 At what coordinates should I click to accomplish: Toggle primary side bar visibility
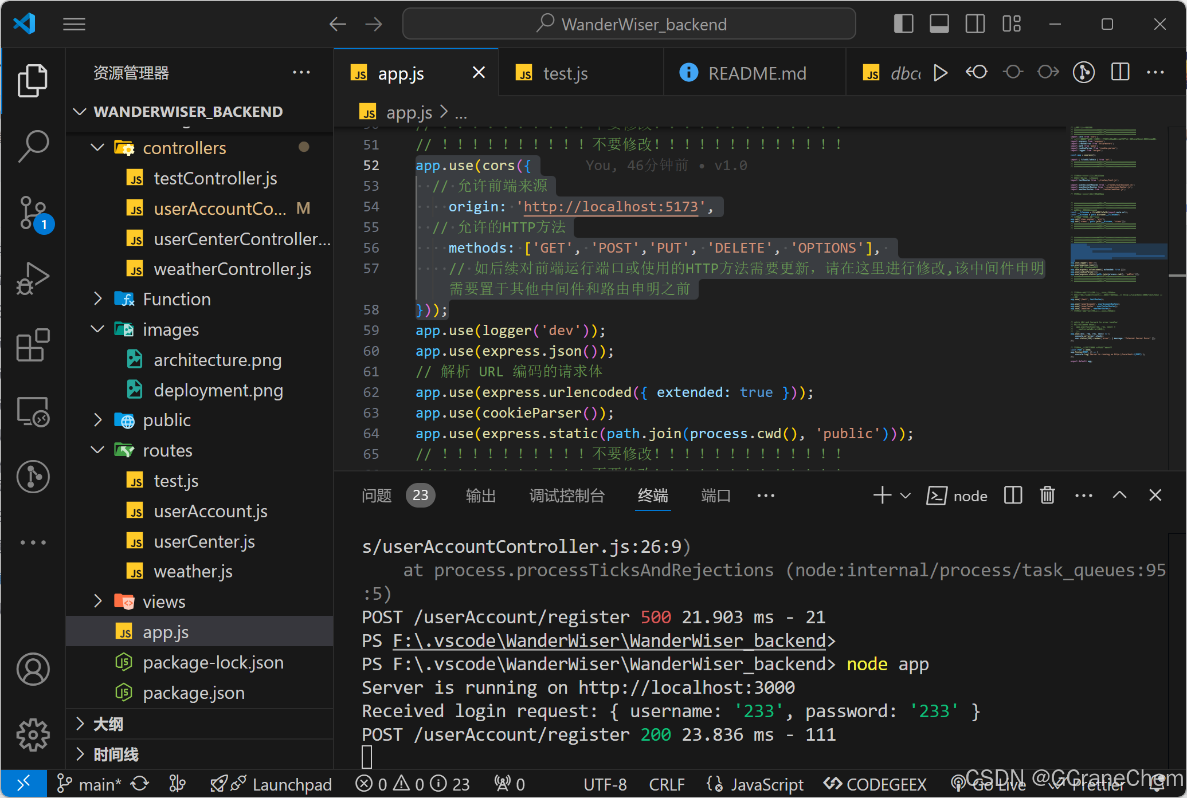pyautogui.click(x=903, y=24)
